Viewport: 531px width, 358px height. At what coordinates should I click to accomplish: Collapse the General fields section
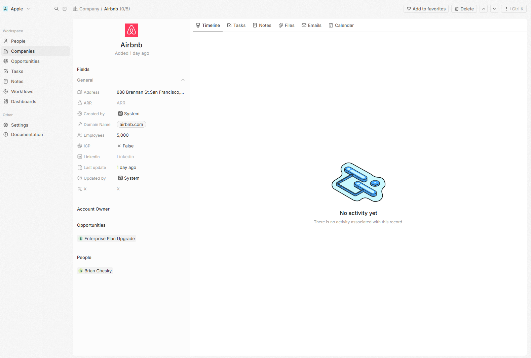click(x=183, y=80)
